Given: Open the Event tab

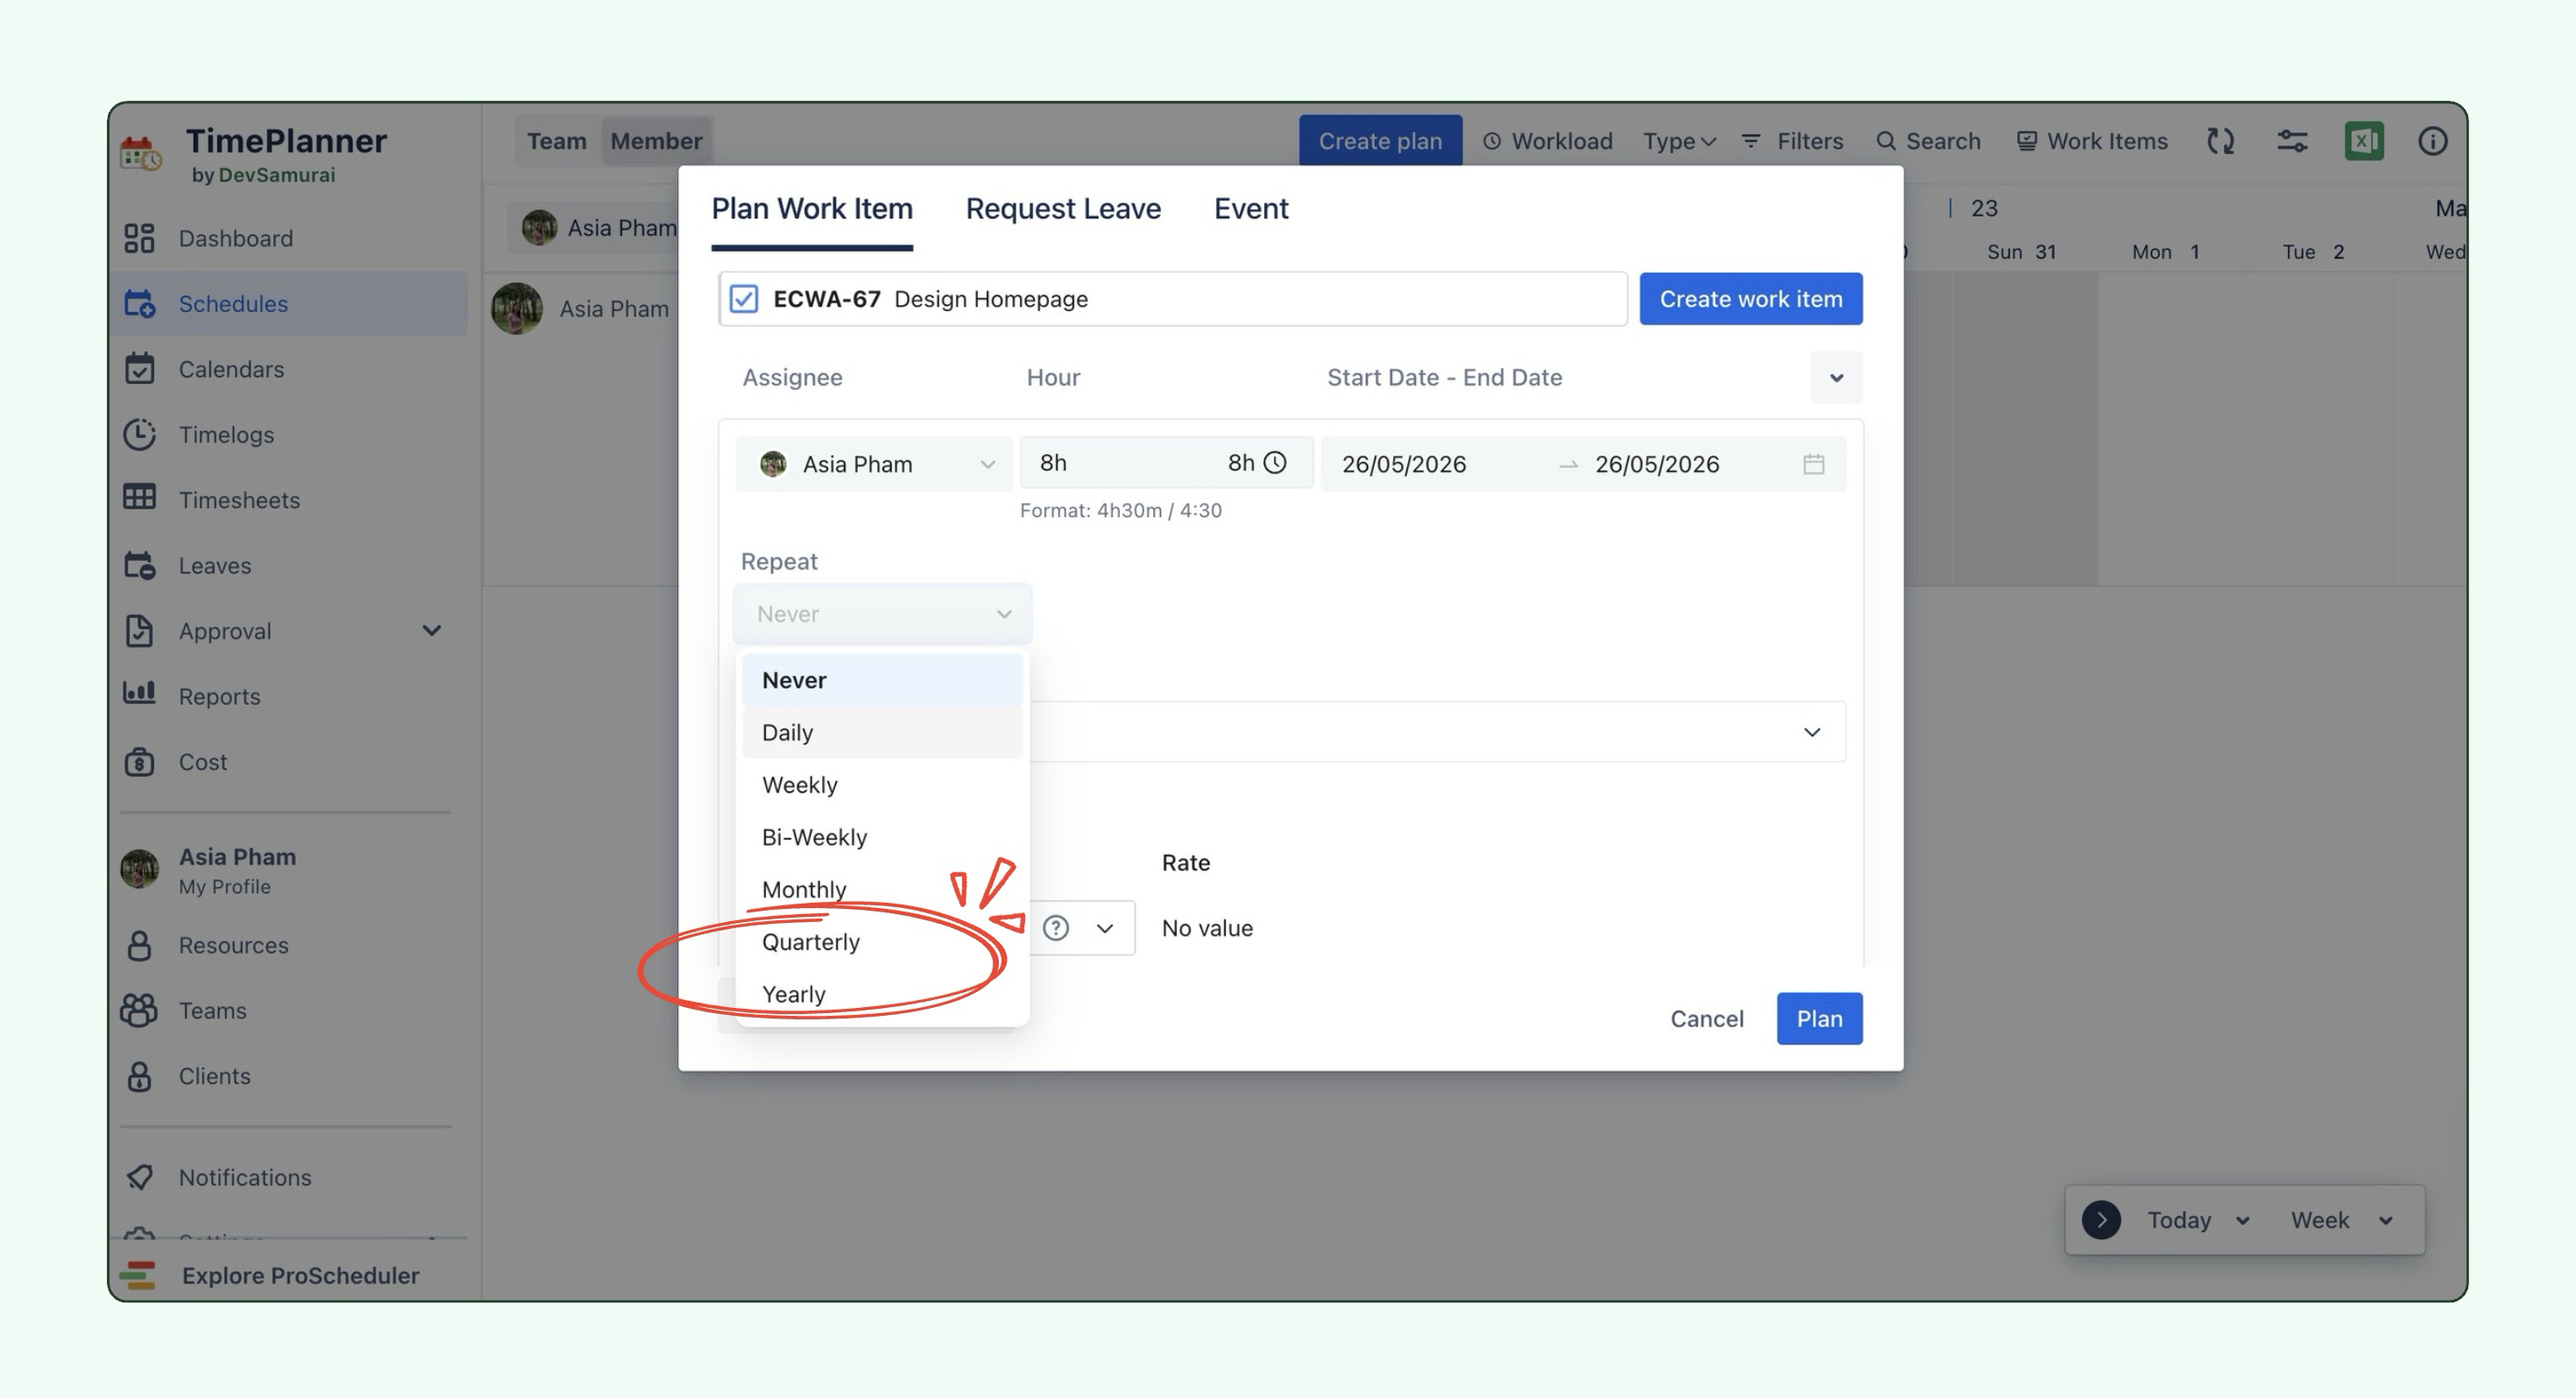Looking at the screenshot, I should pyautogui.click(x=1250, y=208).
